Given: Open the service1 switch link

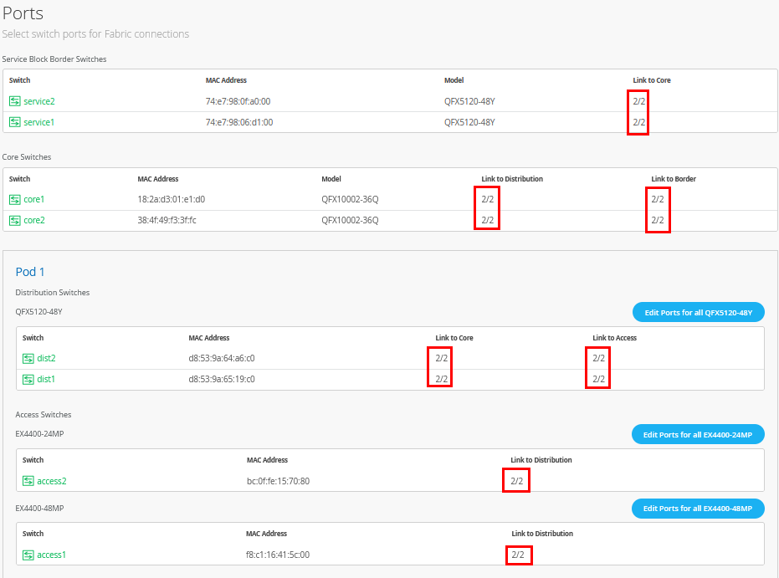Looking at the screenshot, I should (x=38, y=122).
